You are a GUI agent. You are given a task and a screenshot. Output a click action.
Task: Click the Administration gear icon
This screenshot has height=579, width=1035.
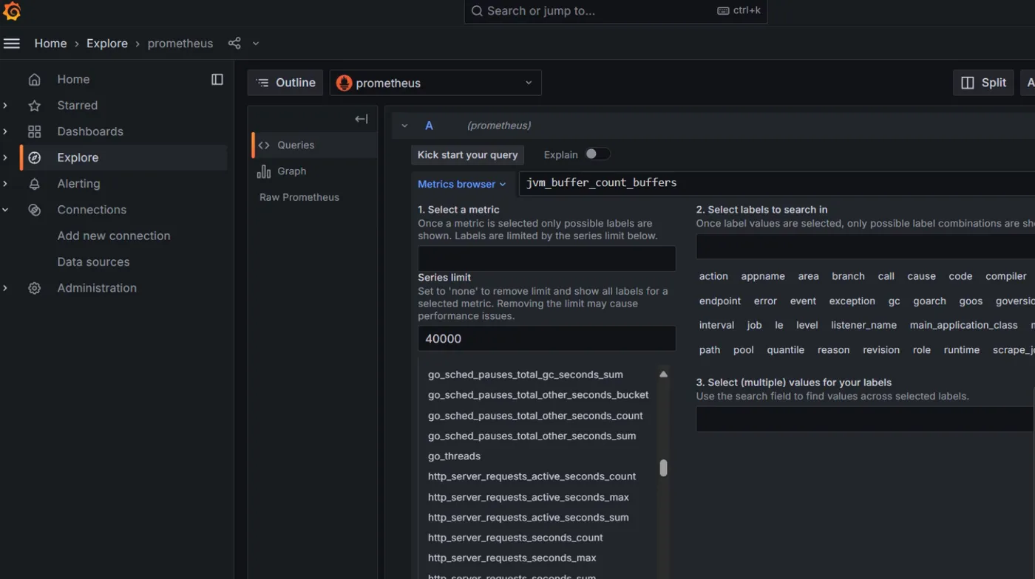[x=34, y=288]
